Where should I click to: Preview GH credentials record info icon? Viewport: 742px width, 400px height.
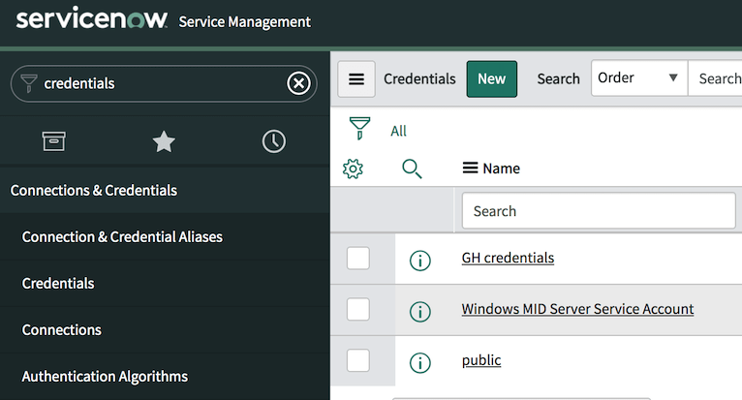(419, 260)
